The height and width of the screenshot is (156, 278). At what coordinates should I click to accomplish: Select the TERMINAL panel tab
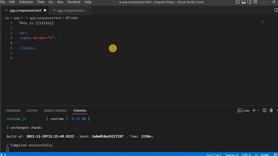pyautogui.click(x=79, y=110)
